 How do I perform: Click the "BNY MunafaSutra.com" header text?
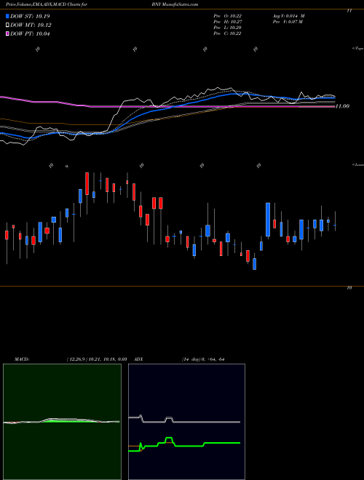pyautogui.click(x=175, y=4)
